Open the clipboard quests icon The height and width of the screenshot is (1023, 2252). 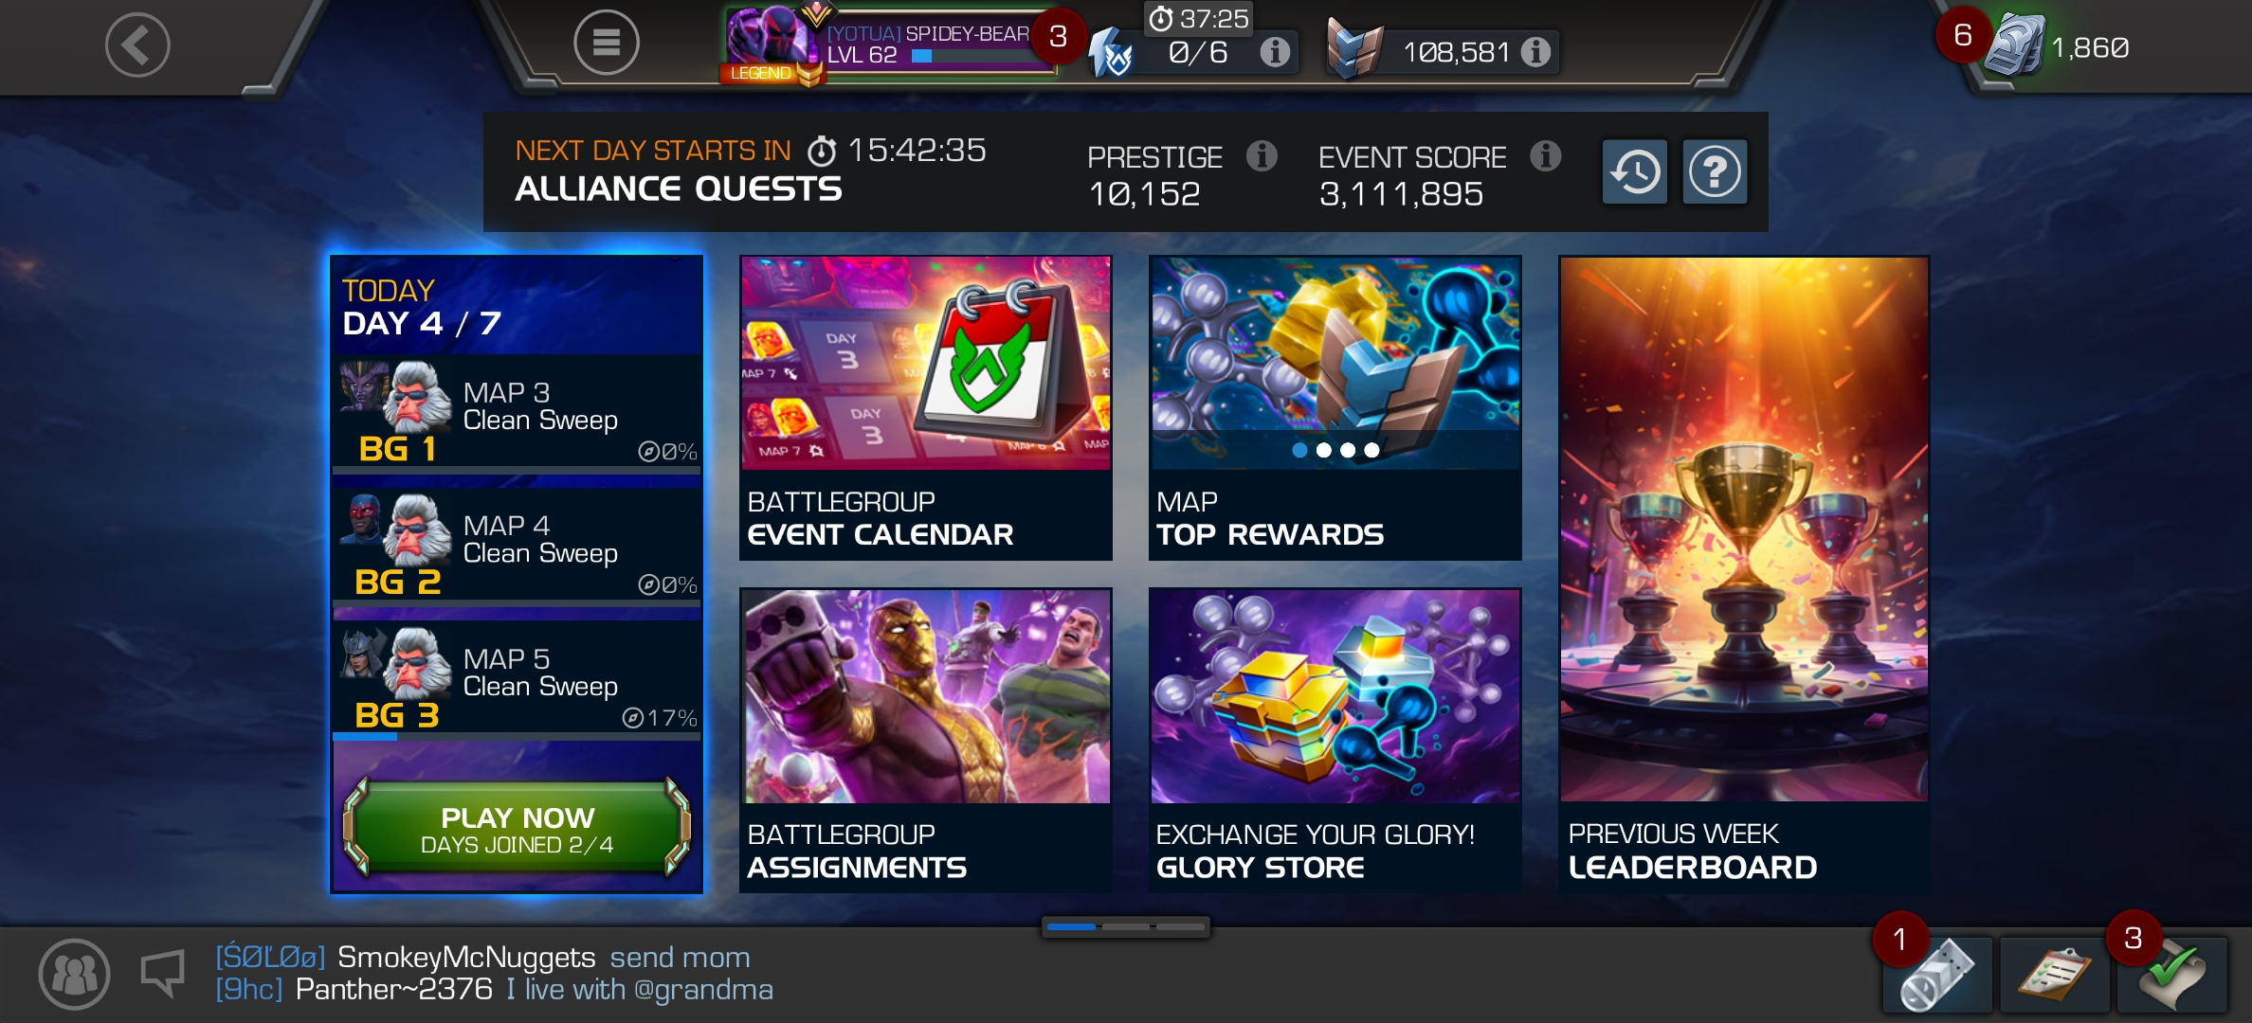2054,976
